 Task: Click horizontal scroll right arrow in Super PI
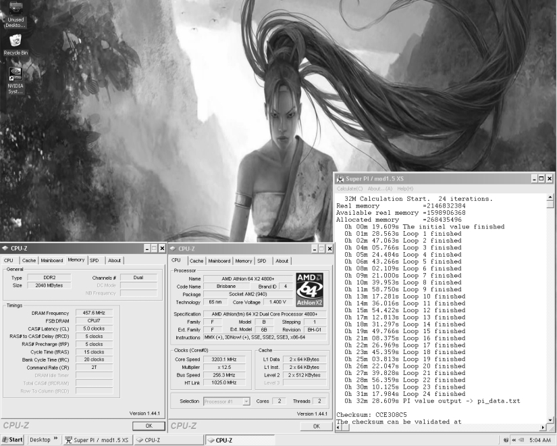pos(543,428)
